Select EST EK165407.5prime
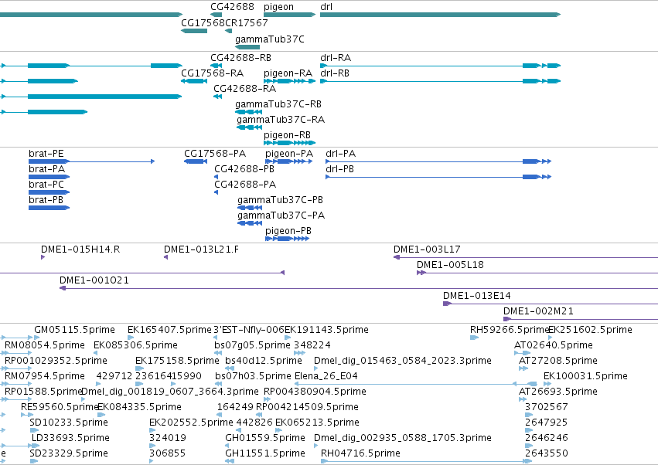The height and width of the screenshot is (465, 658). 169,330
